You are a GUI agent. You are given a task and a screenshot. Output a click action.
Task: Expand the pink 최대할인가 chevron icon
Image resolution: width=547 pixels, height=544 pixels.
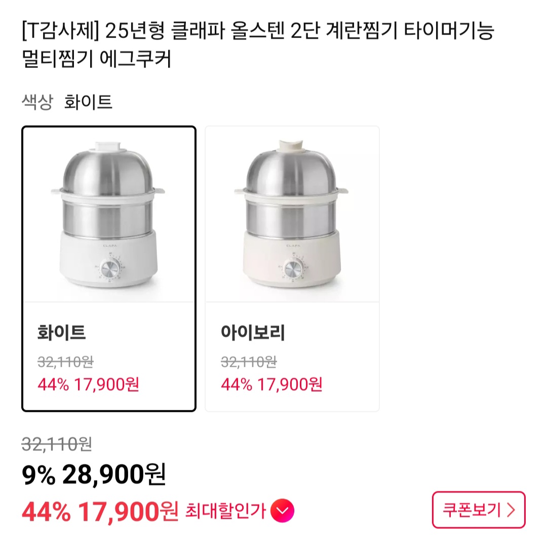click(x=282, y=511)
